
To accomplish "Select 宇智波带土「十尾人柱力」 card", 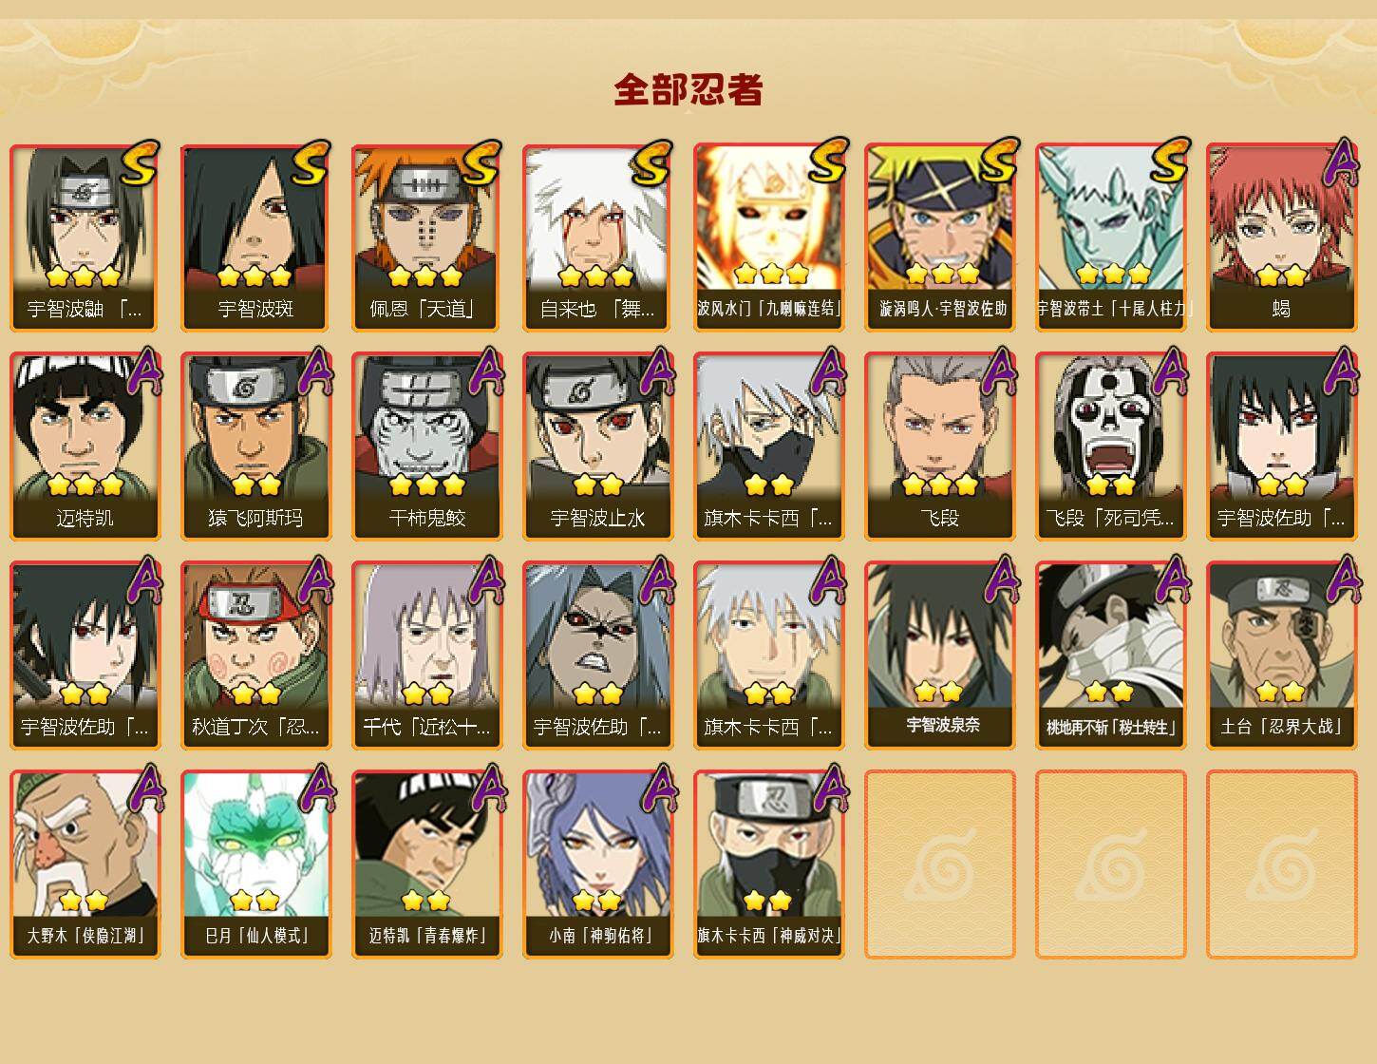I will pyautogui.click(x=1110, y=237).
